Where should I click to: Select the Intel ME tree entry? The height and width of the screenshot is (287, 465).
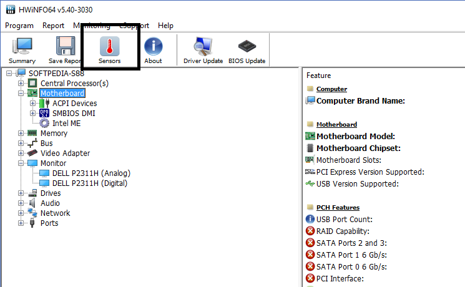coord(66,124)
